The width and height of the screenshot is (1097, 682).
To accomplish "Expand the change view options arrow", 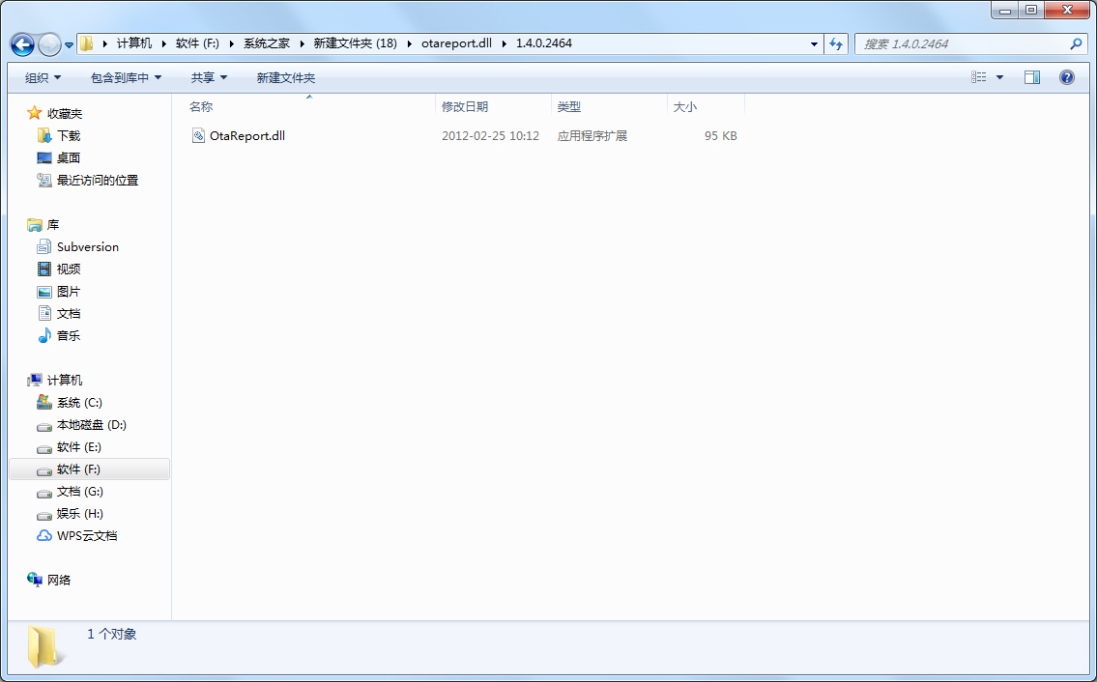I will point(999,77).
